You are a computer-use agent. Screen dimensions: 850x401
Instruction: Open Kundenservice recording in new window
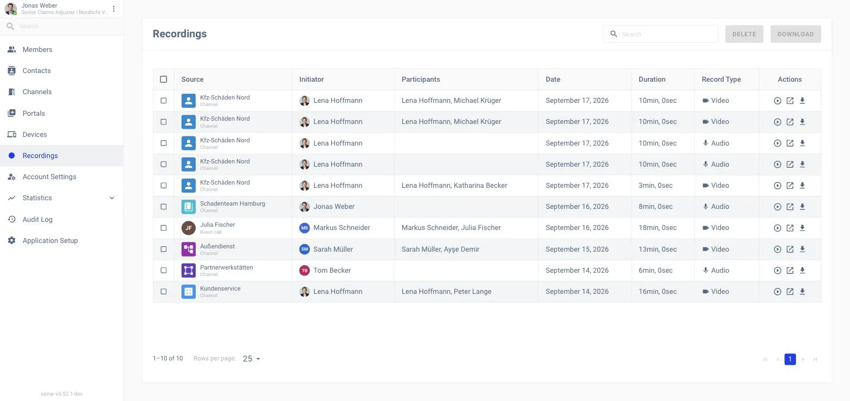[x=790, y=292]
